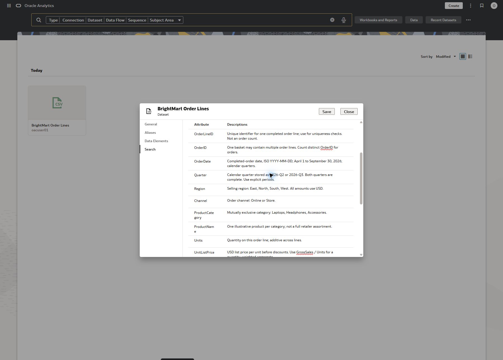Image resolution: width=503 pixels, height=360 pixels.
Task: Edit the Units description text
Action: click(264, 240)
